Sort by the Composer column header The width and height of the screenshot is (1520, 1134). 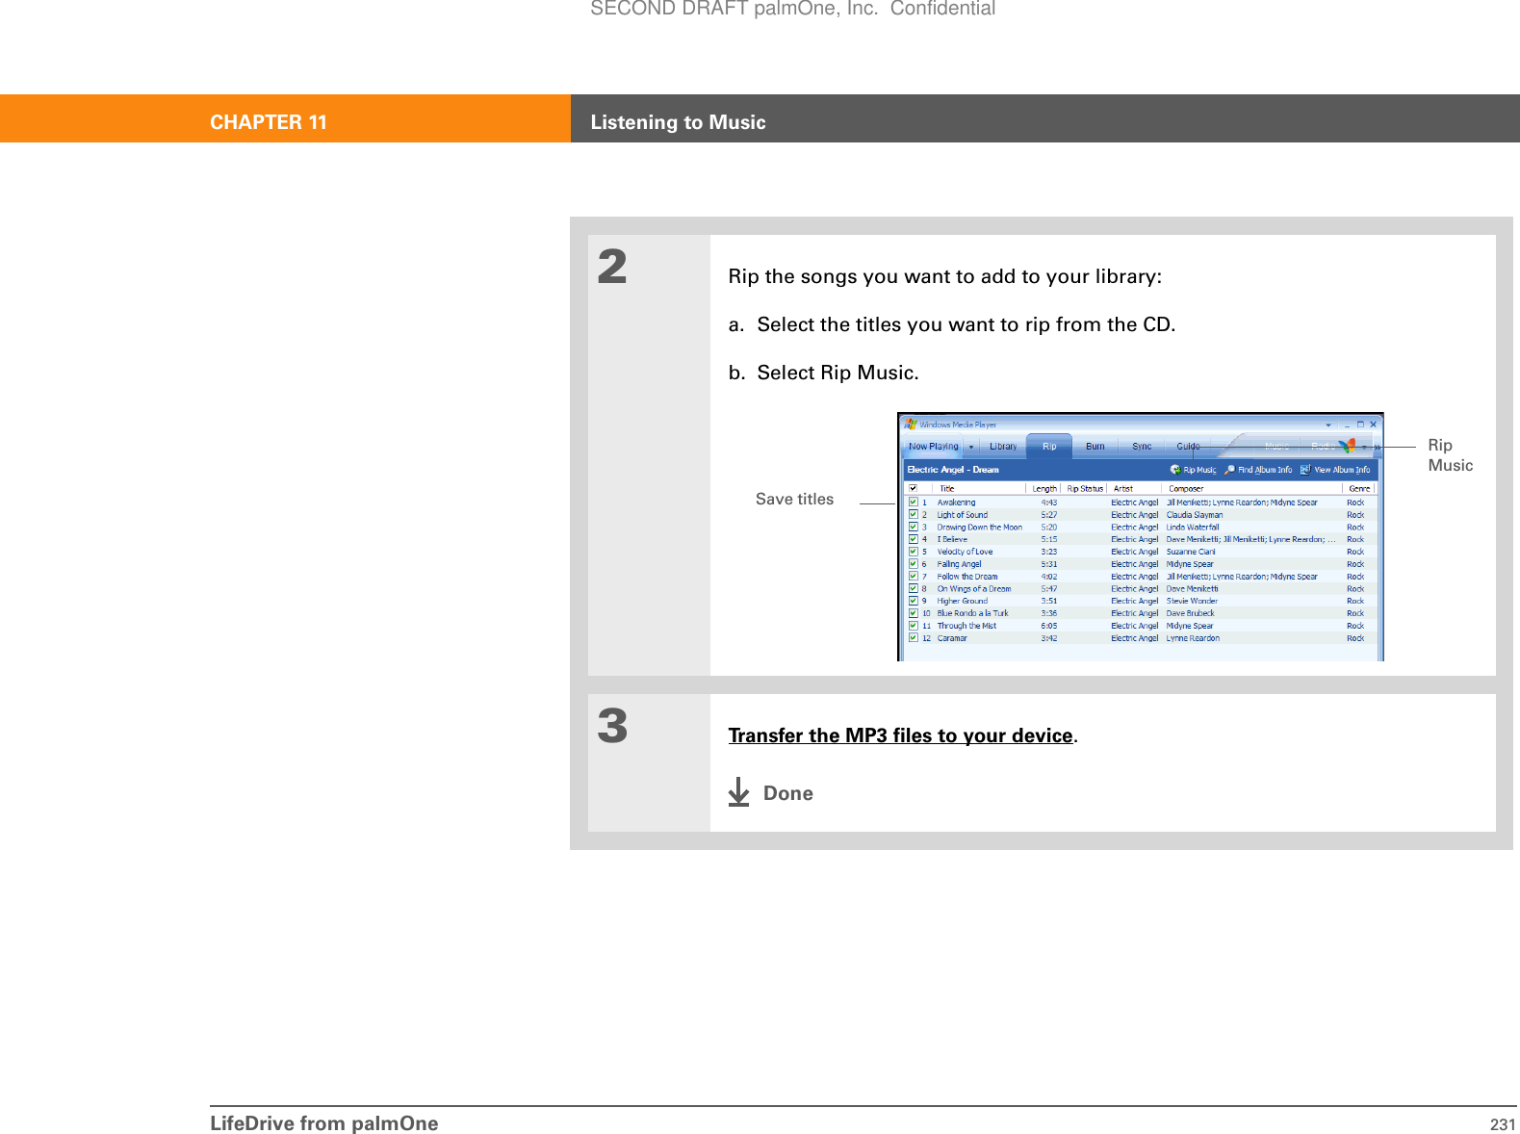pos(1253,488)
